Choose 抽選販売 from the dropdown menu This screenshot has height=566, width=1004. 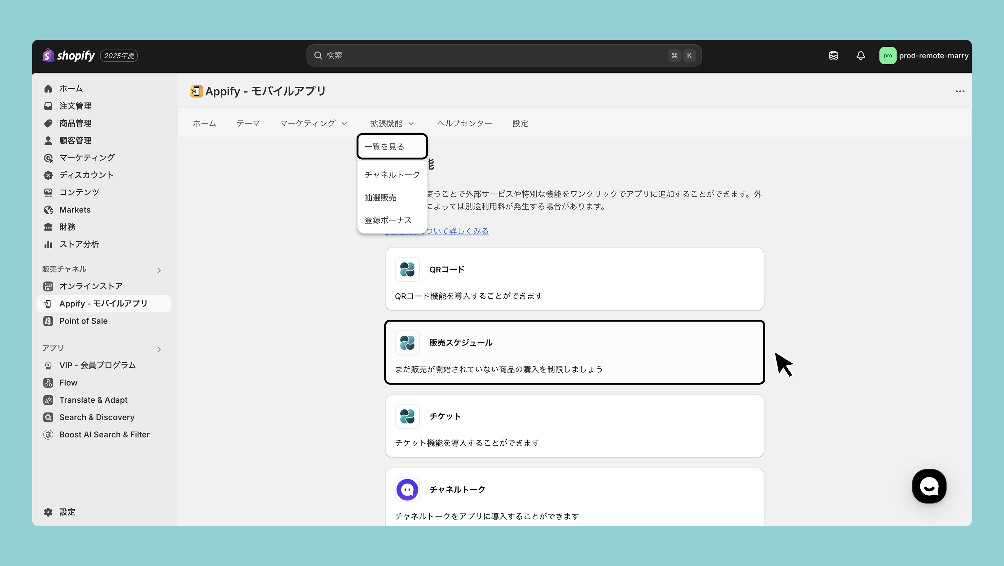[380, 197]
